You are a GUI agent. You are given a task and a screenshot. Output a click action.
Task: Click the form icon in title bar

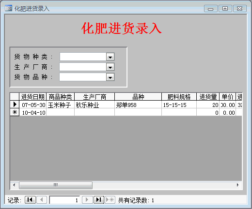(x=8, y=8)
